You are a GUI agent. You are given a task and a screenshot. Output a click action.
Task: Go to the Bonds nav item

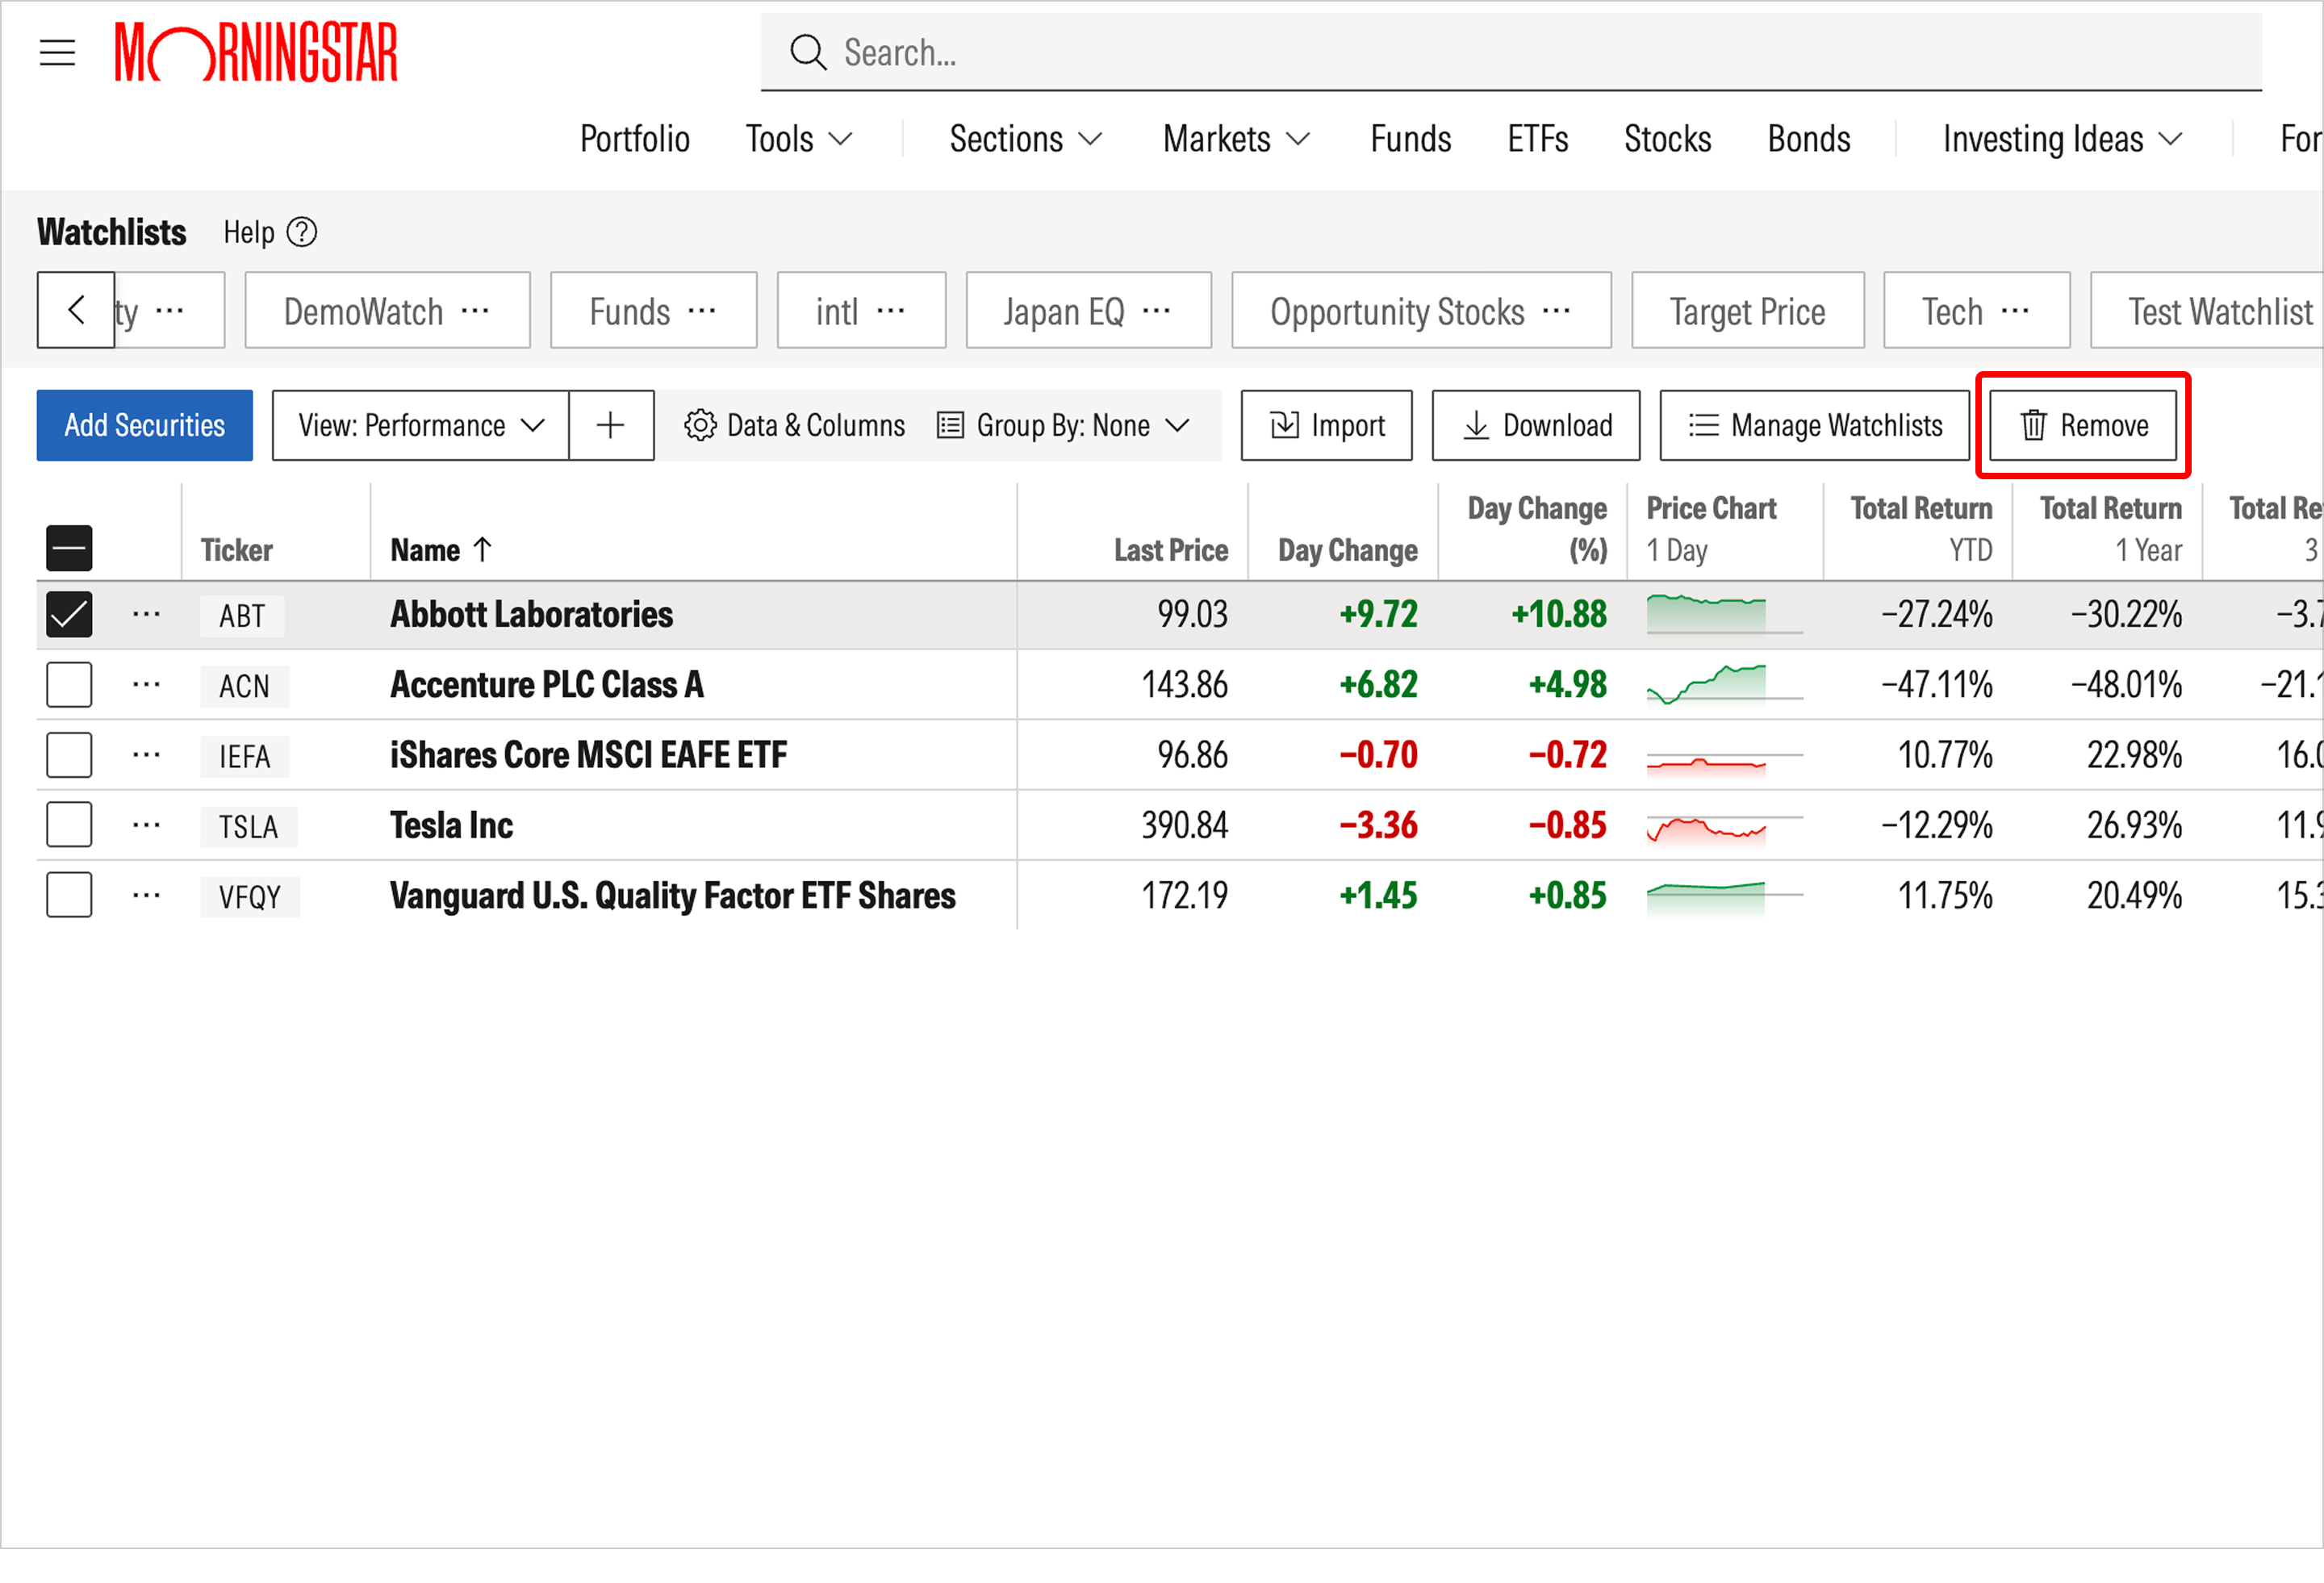[x=1809, y=139]
